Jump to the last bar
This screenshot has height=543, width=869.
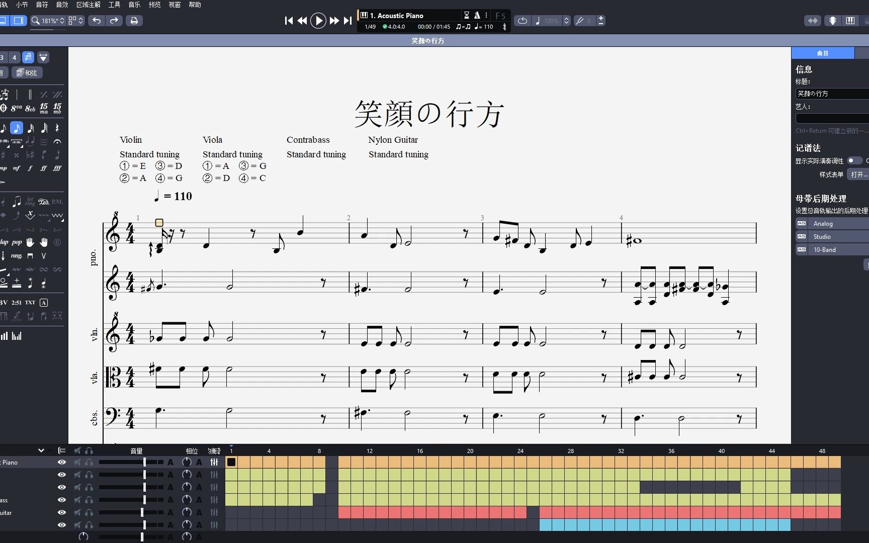point(347,21)
